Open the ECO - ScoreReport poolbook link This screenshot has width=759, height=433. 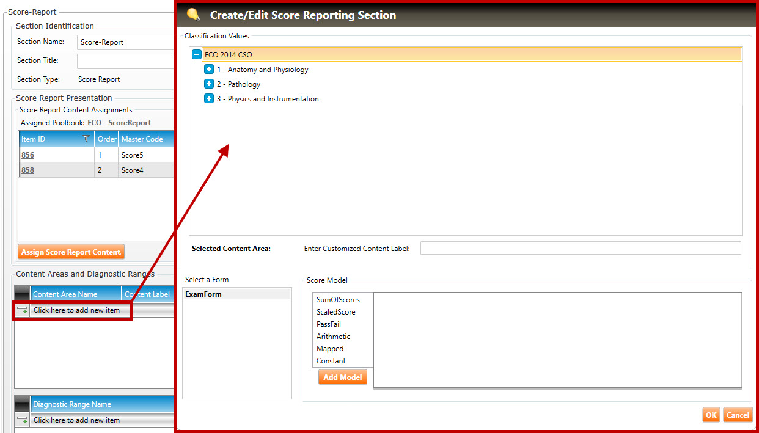[x=119, y=123]
